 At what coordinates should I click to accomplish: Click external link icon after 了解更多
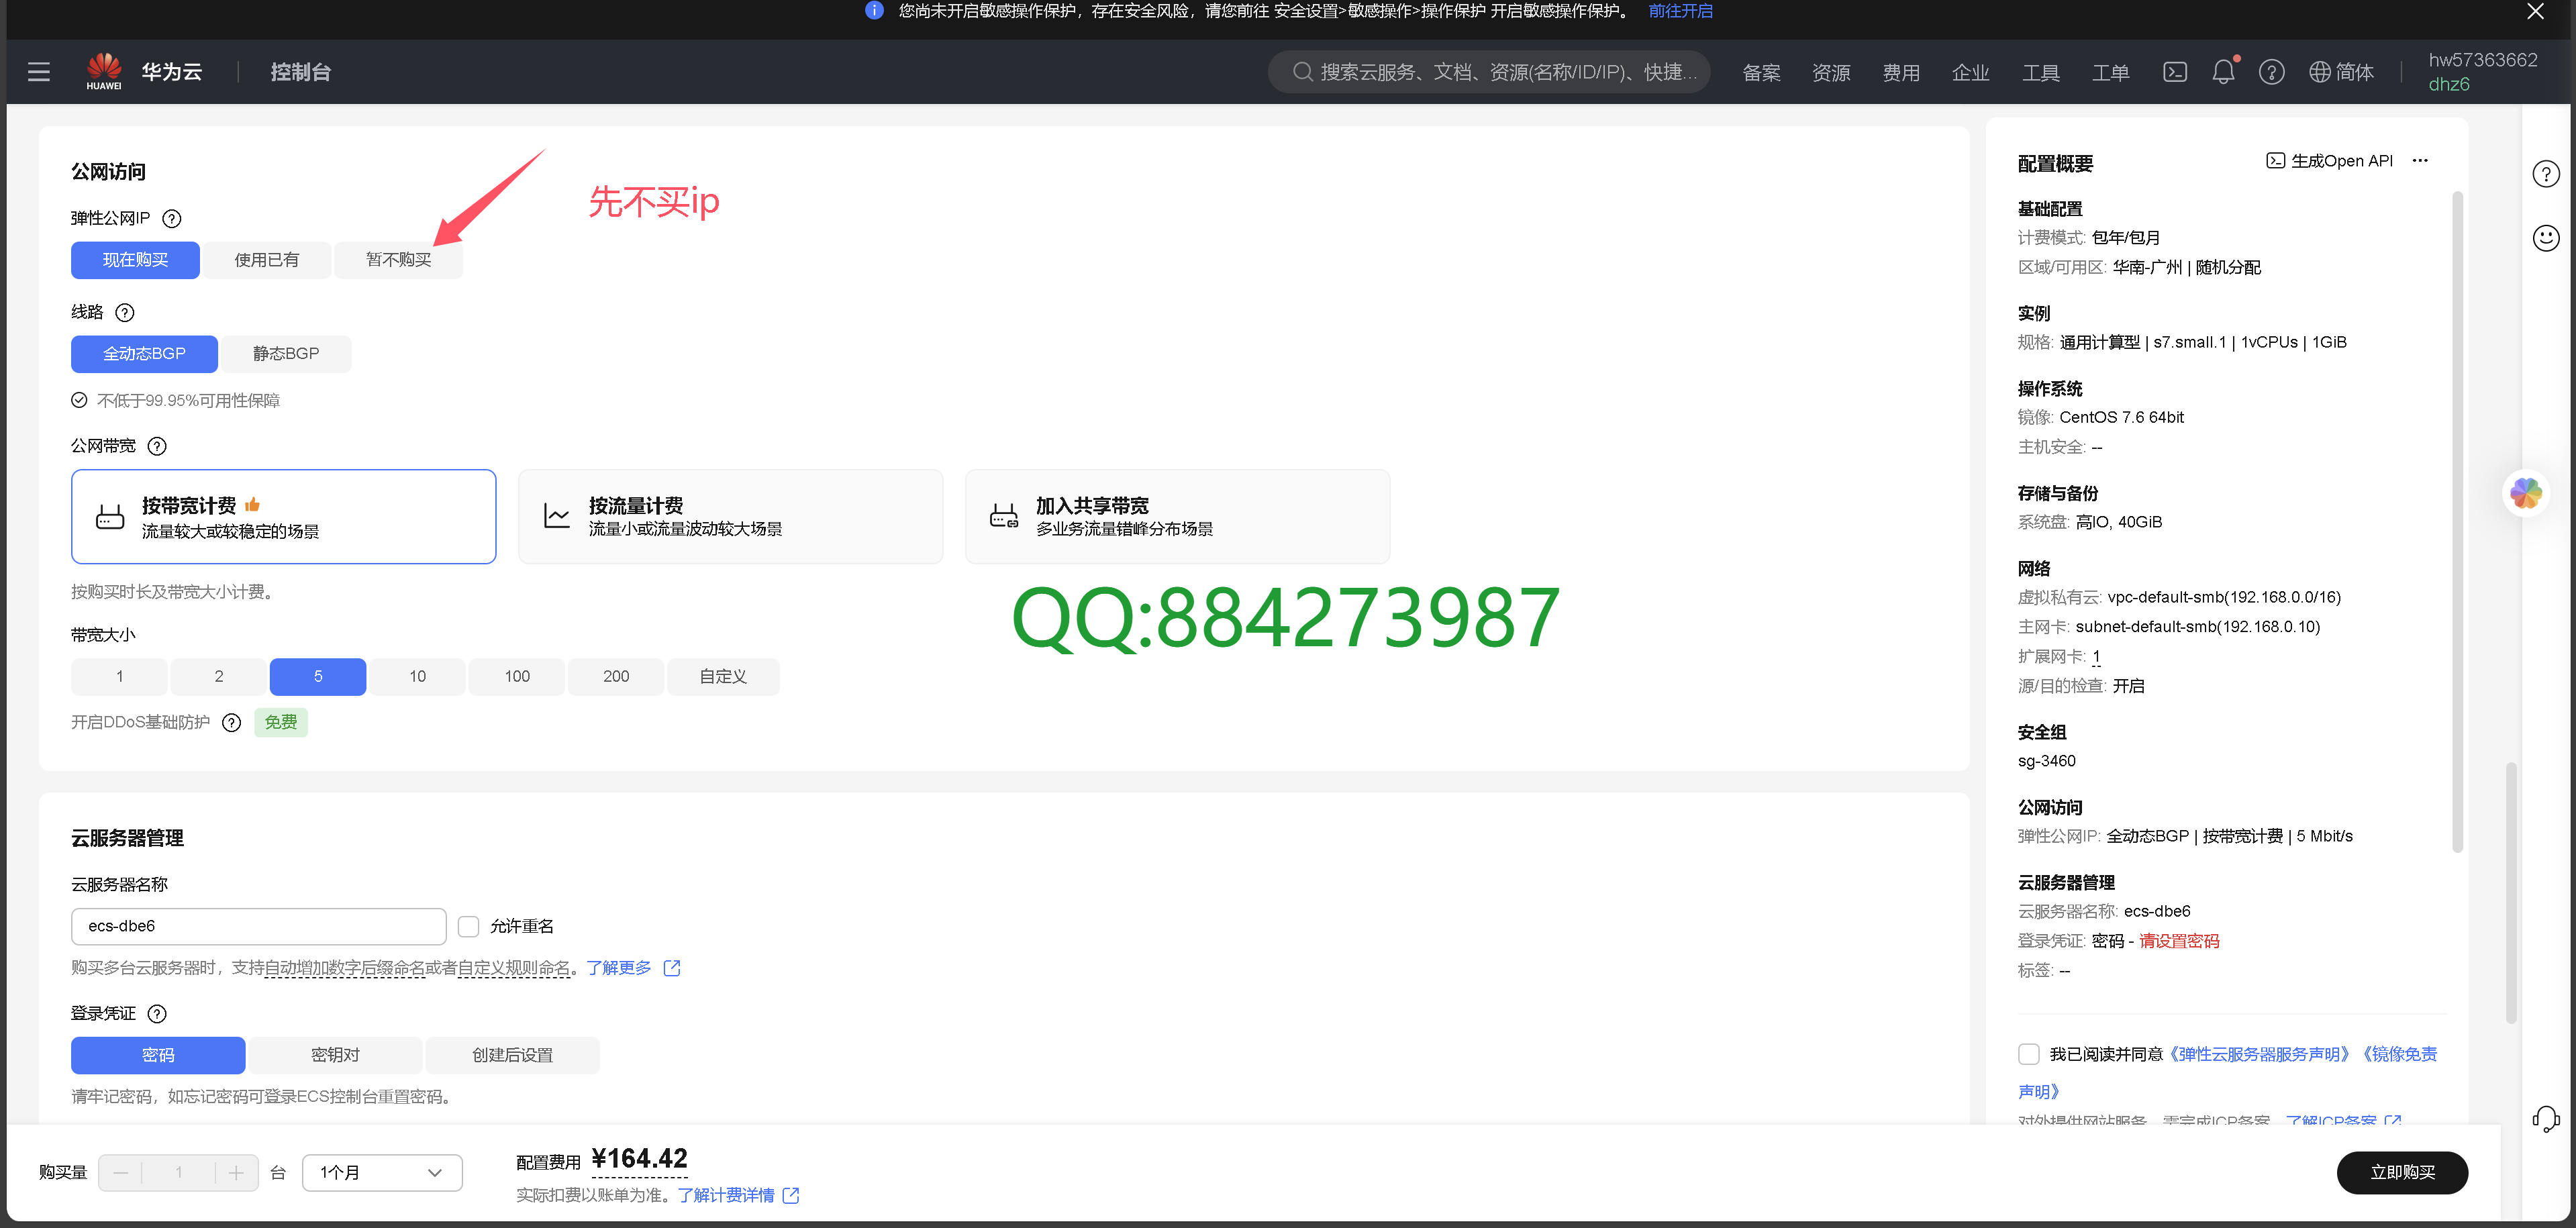click(x=672, y=968)
